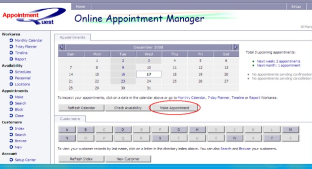The width and height of the screenshot is (312, 169).
Task: Select December 23 in the calendar
Action: pyautogui.click(x=123, y=81)
